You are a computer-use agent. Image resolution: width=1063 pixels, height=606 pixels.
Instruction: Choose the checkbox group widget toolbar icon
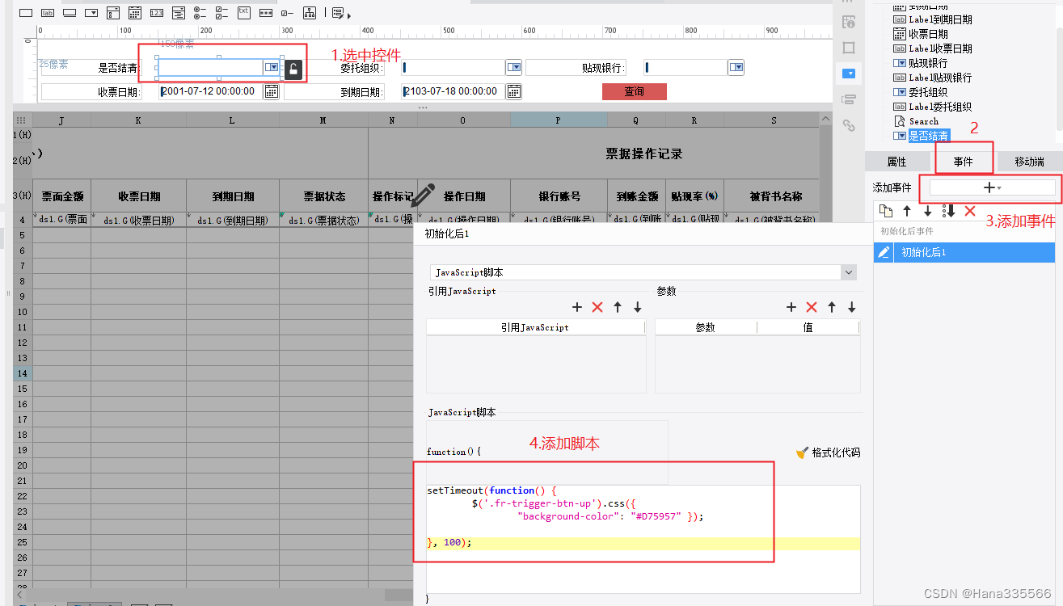[222, 13]
